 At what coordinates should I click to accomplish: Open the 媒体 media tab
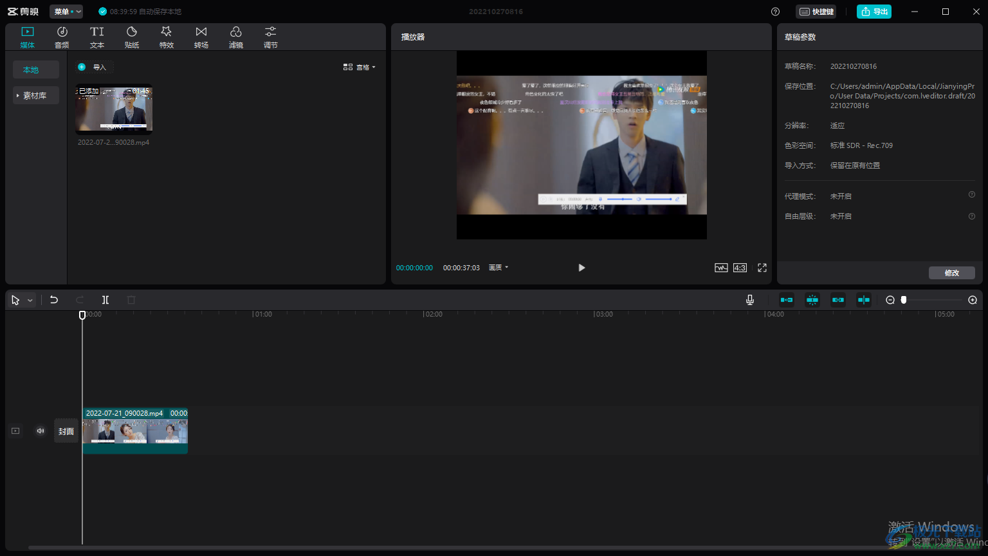(x=27, y=37)
